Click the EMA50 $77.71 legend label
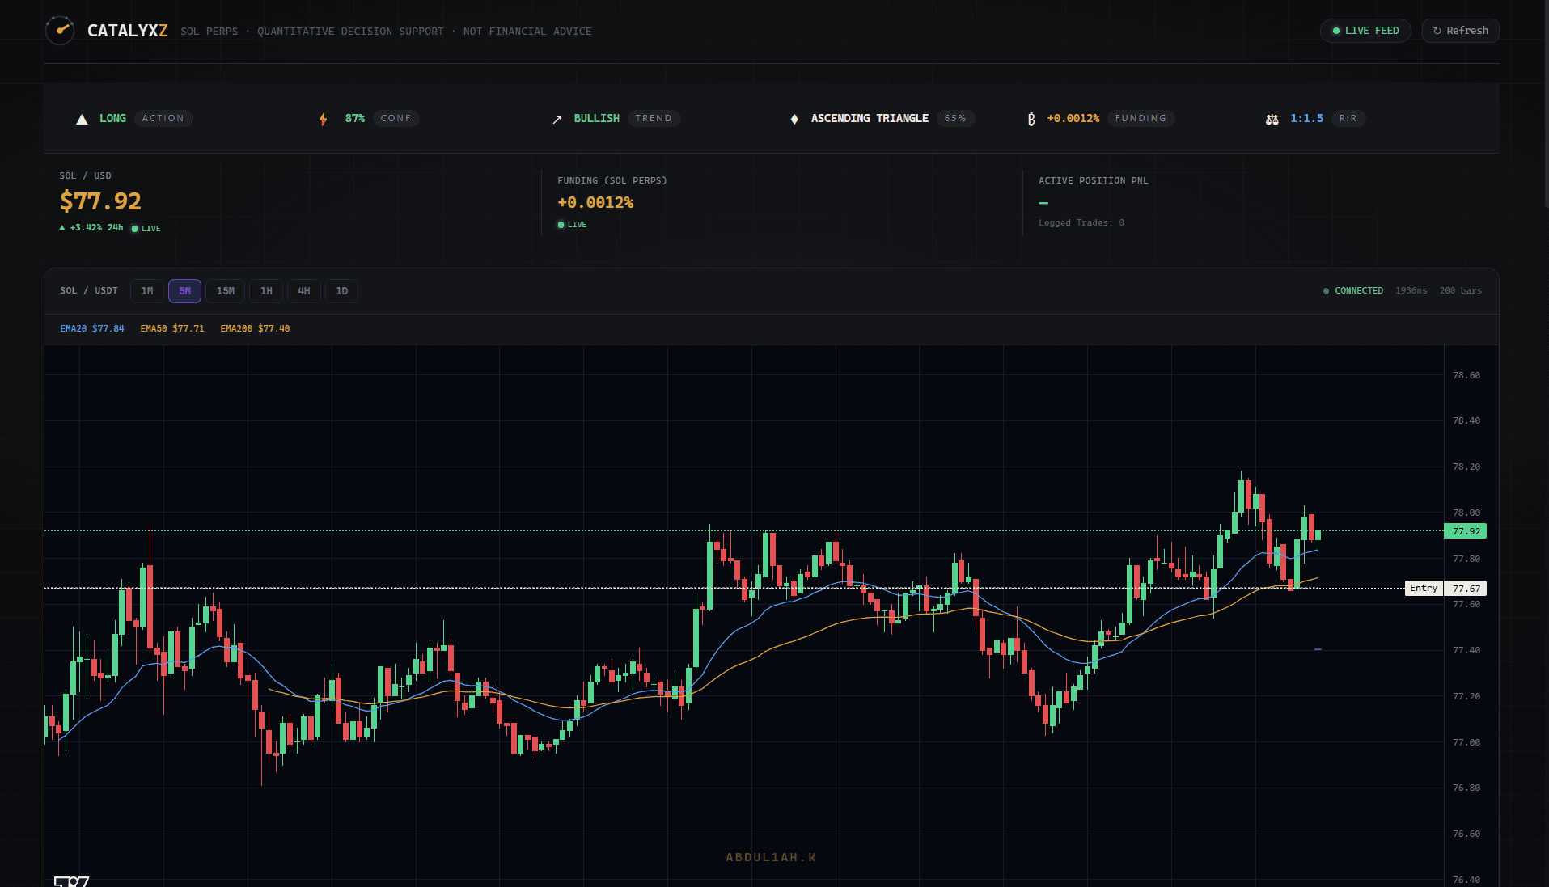 click(x=172, y=329)
